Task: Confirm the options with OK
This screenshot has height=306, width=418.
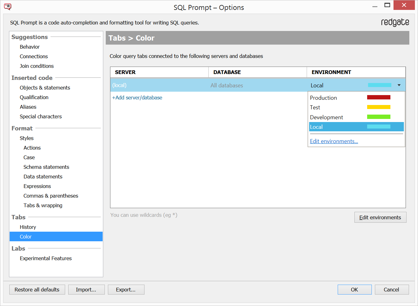Action: [354, 290]
